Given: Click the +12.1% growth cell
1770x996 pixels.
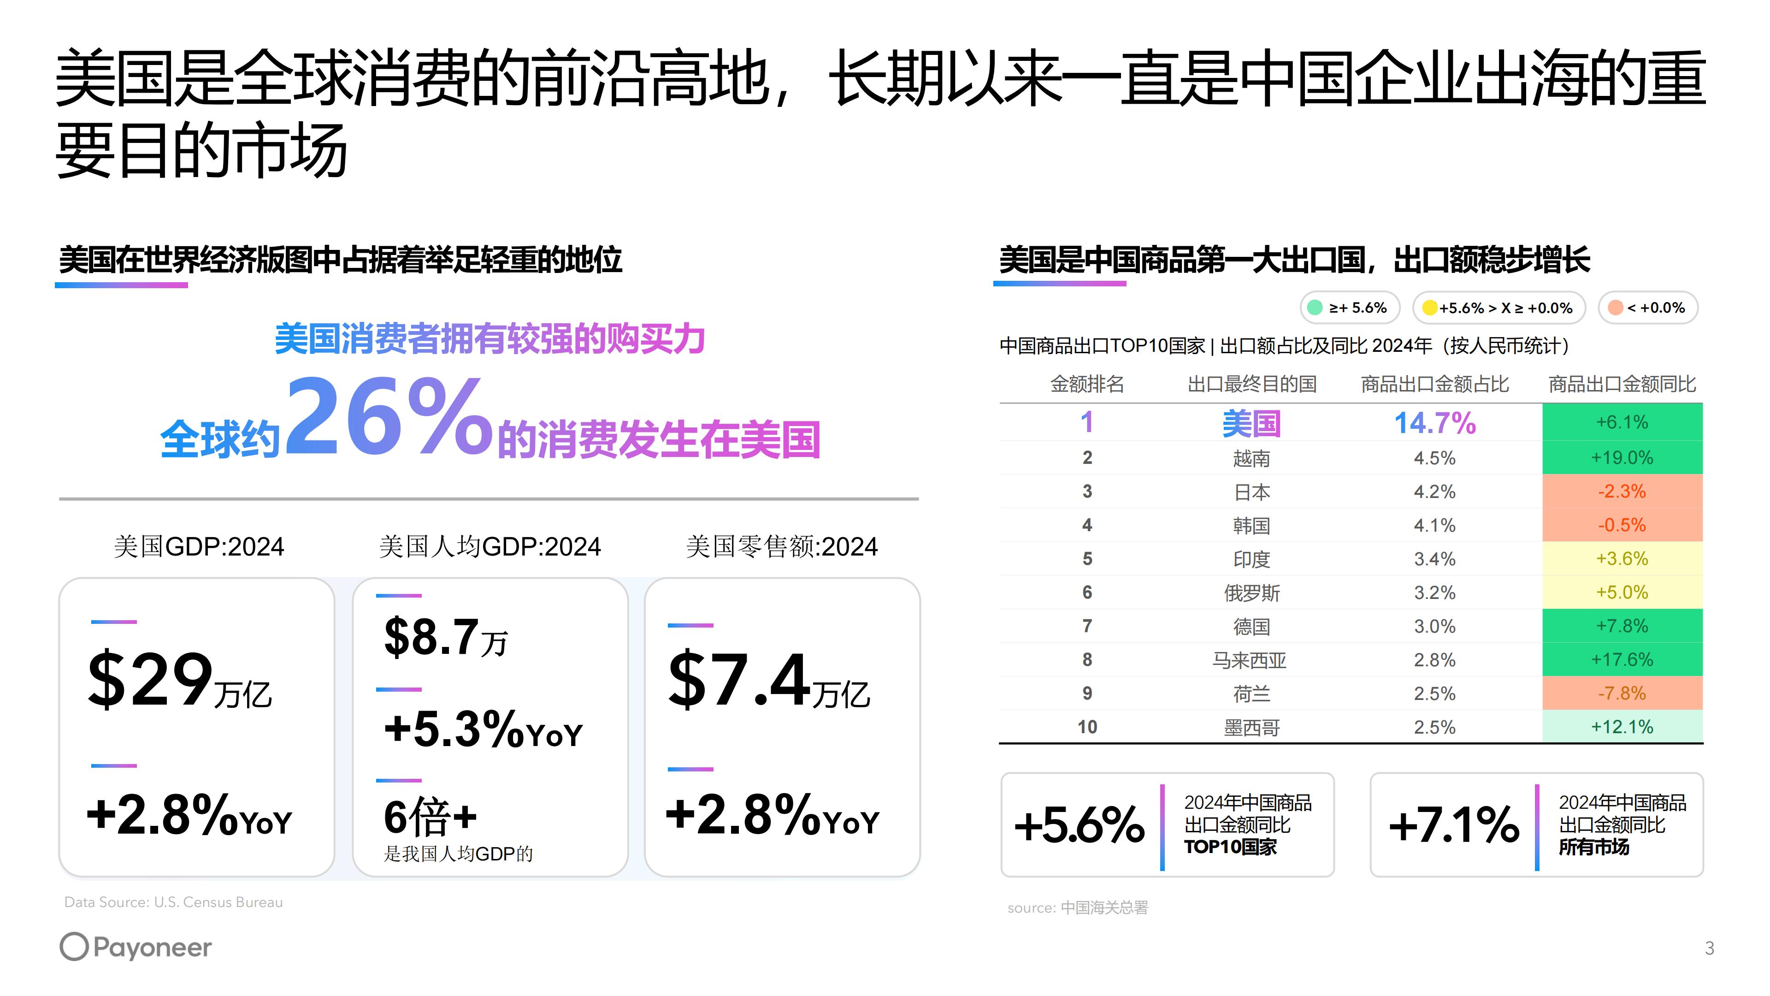Looking at the screenshot, I should [1622, 727].
